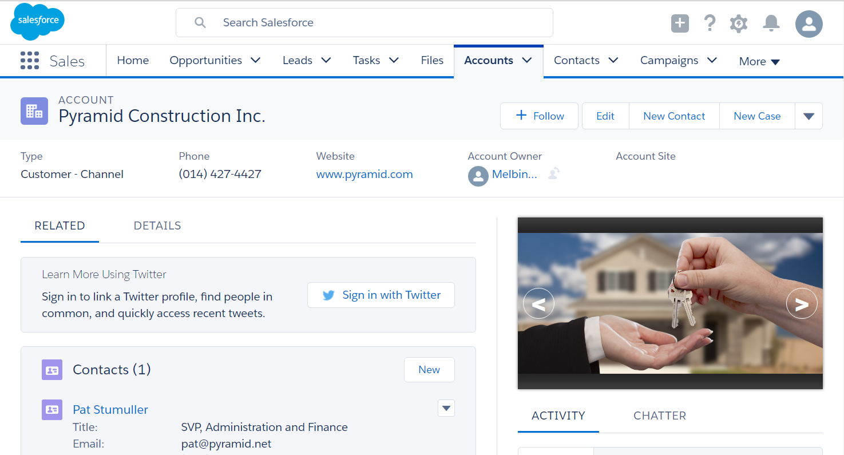Click the SVP, Administration and Finance title
This screenshot has width=844, height=455.
pos(264,428)
